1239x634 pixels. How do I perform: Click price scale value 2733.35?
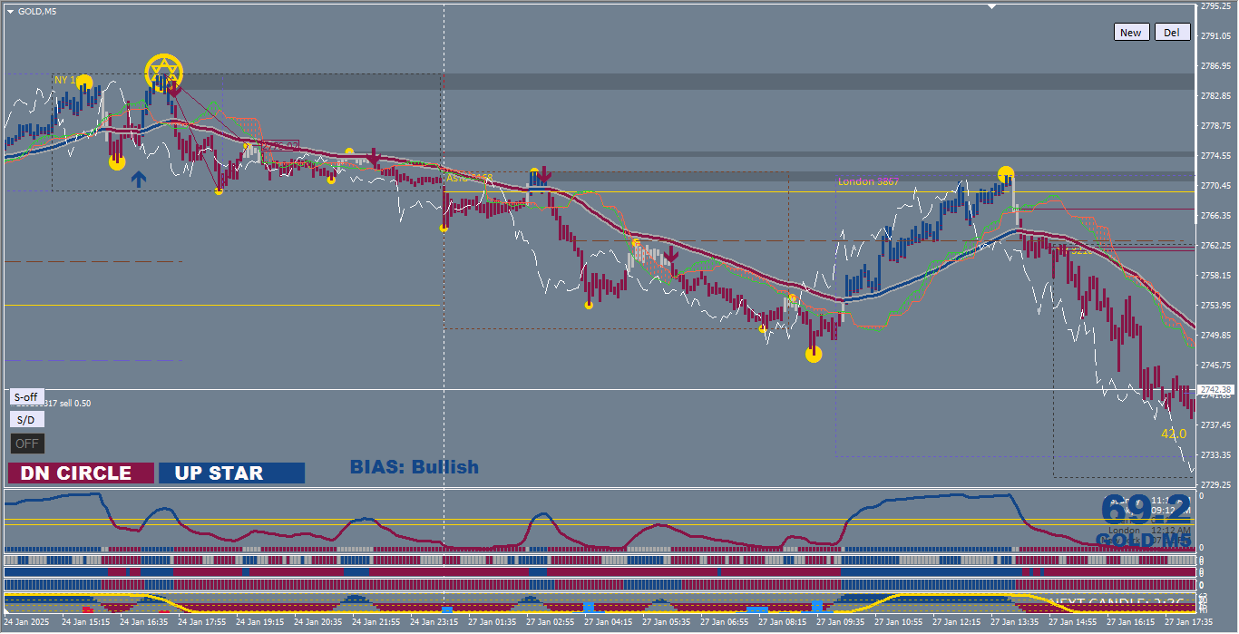(x=1215, y=455)
